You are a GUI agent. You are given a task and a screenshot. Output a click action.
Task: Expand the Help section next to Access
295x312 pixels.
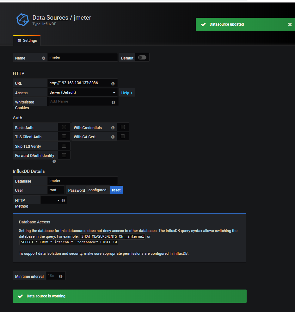tap(127, 93)
